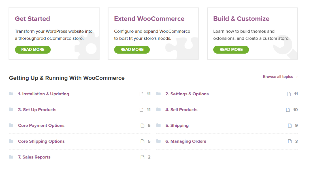Click the document icon in Sales Reports row

pyautogui.click(x=142, y=157)
